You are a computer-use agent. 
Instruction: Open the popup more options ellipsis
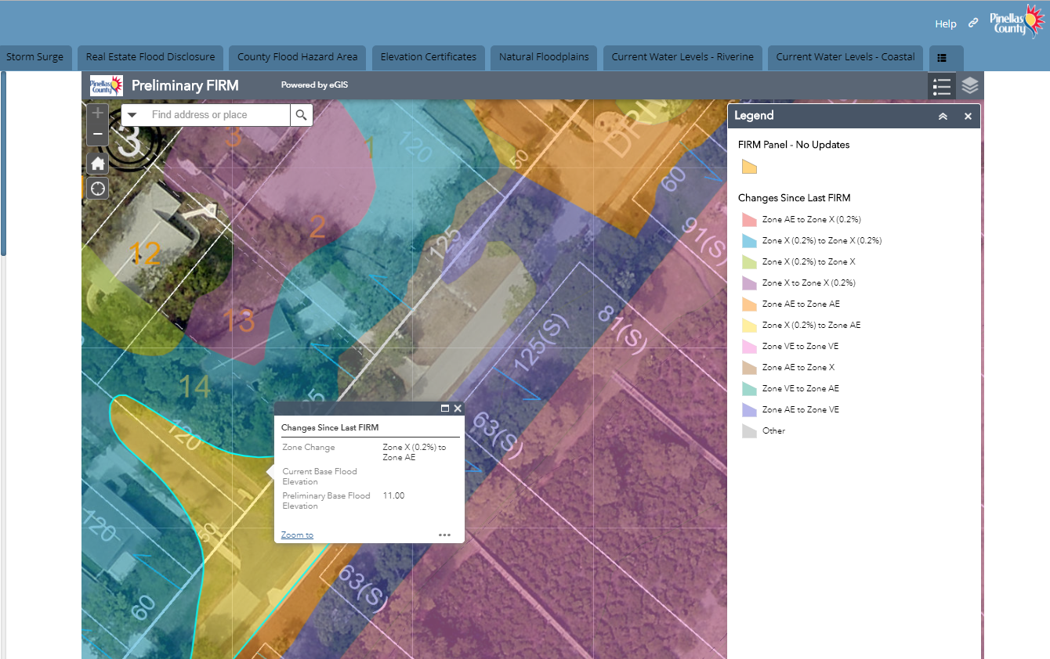coord(444,535)
